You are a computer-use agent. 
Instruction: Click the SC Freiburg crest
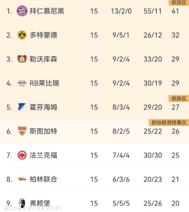point(22,203)
